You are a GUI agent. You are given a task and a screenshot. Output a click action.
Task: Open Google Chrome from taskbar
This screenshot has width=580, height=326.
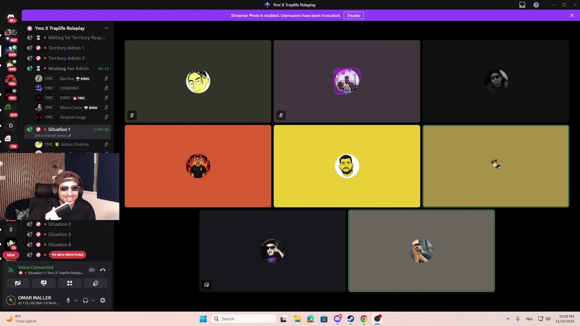[x=364, y=319]
